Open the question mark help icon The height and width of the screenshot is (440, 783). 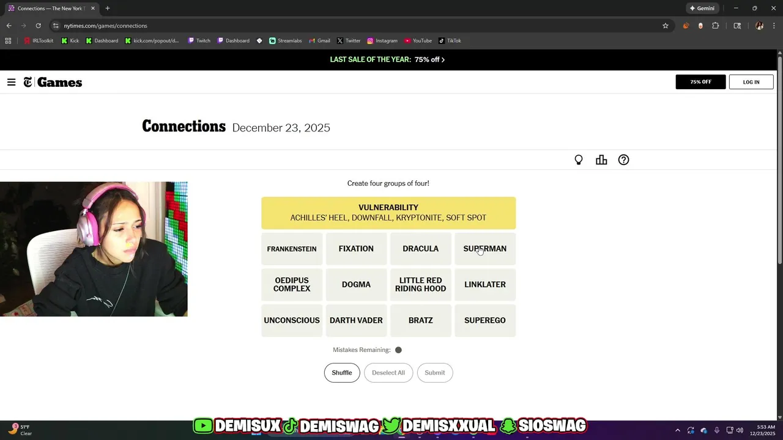click(623, 160)
